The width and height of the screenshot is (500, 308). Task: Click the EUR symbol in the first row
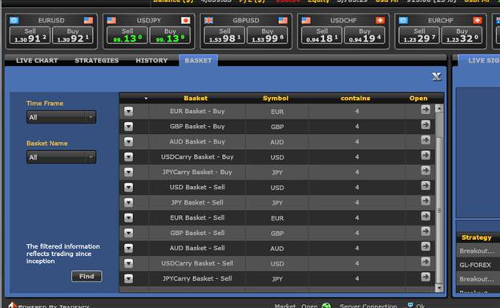[x=277, y=111]
